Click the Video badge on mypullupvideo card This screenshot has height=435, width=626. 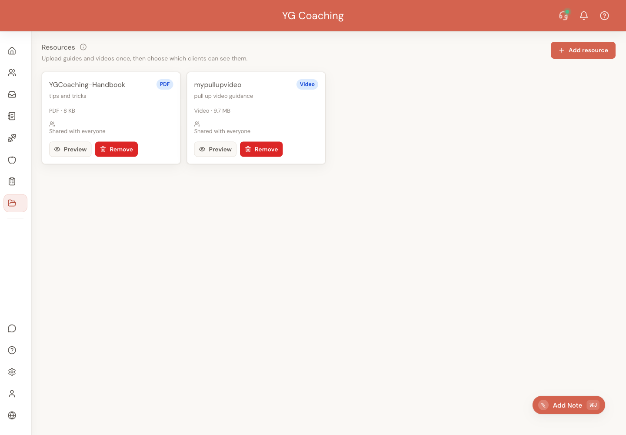(307, 84)
